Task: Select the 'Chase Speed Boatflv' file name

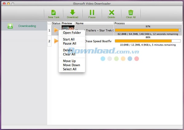Action: coord(98,41)
